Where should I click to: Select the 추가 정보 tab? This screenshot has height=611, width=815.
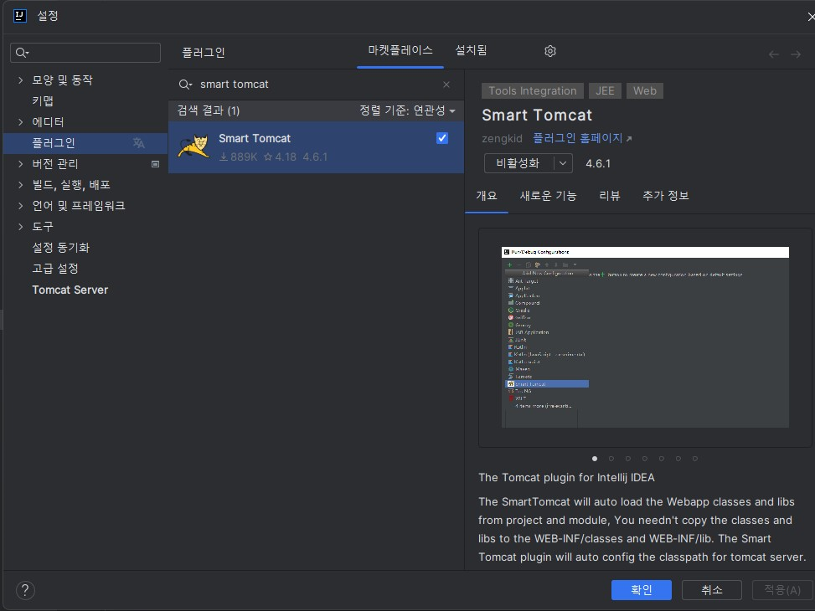(666, 195)
